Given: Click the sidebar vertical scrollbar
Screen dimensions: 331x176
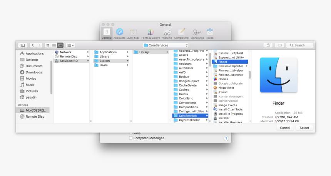Looking at the screenshot, I should [51, 77].
